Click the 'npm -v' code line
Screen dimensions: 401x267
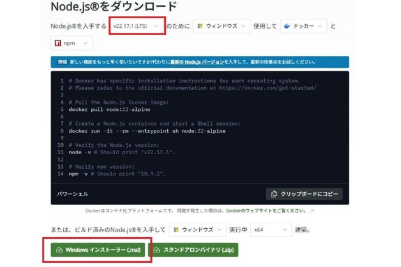click(117, 174)
